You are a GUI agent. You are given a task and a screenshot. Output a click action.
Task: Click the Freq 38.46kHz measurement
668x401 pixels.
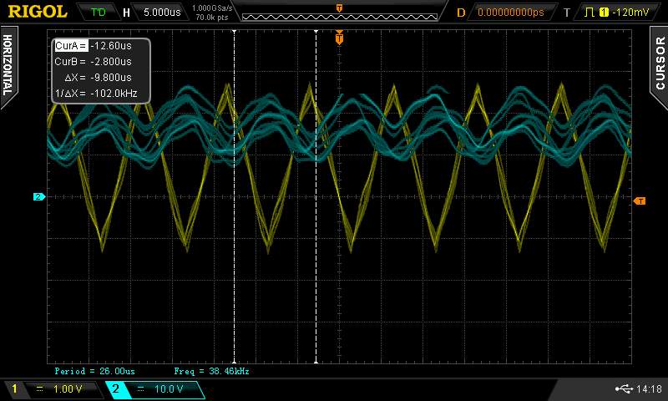[211, 370]
